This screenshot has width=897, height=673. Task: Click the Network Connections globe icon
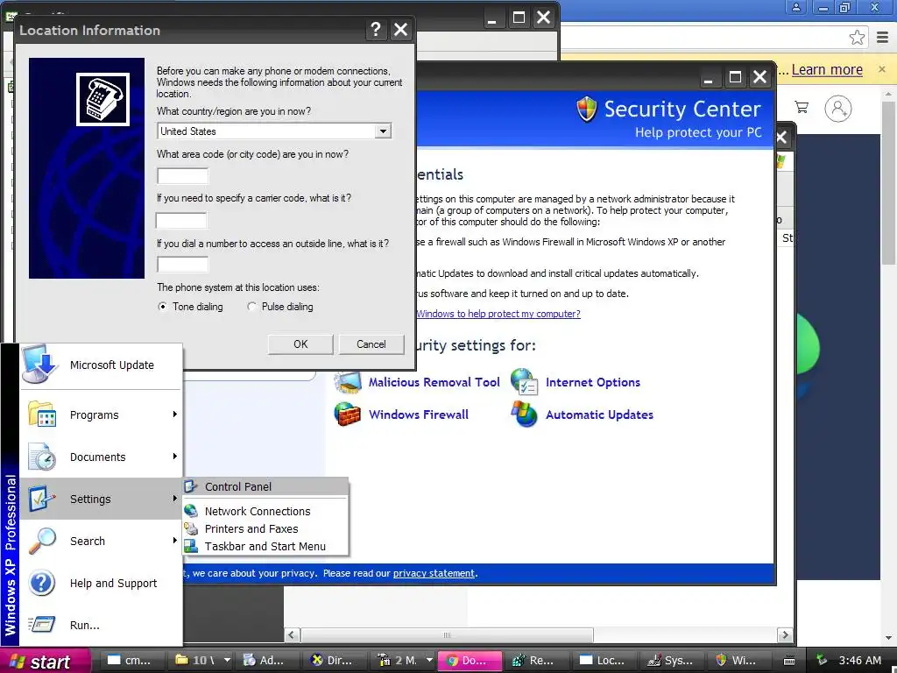coord(191,511)
